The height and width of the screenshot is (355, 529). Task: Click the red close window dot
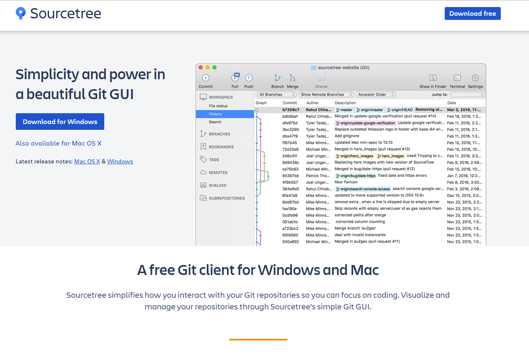(201, 67)
